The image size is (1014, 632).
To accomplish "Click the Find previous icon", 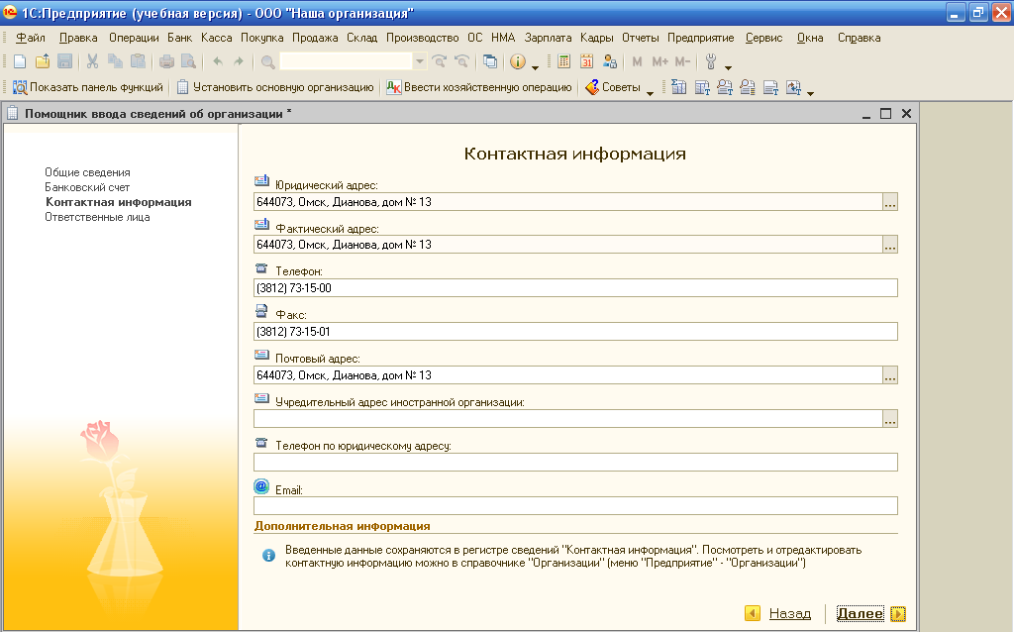I will pyautogui.click(x=461, y=61).
